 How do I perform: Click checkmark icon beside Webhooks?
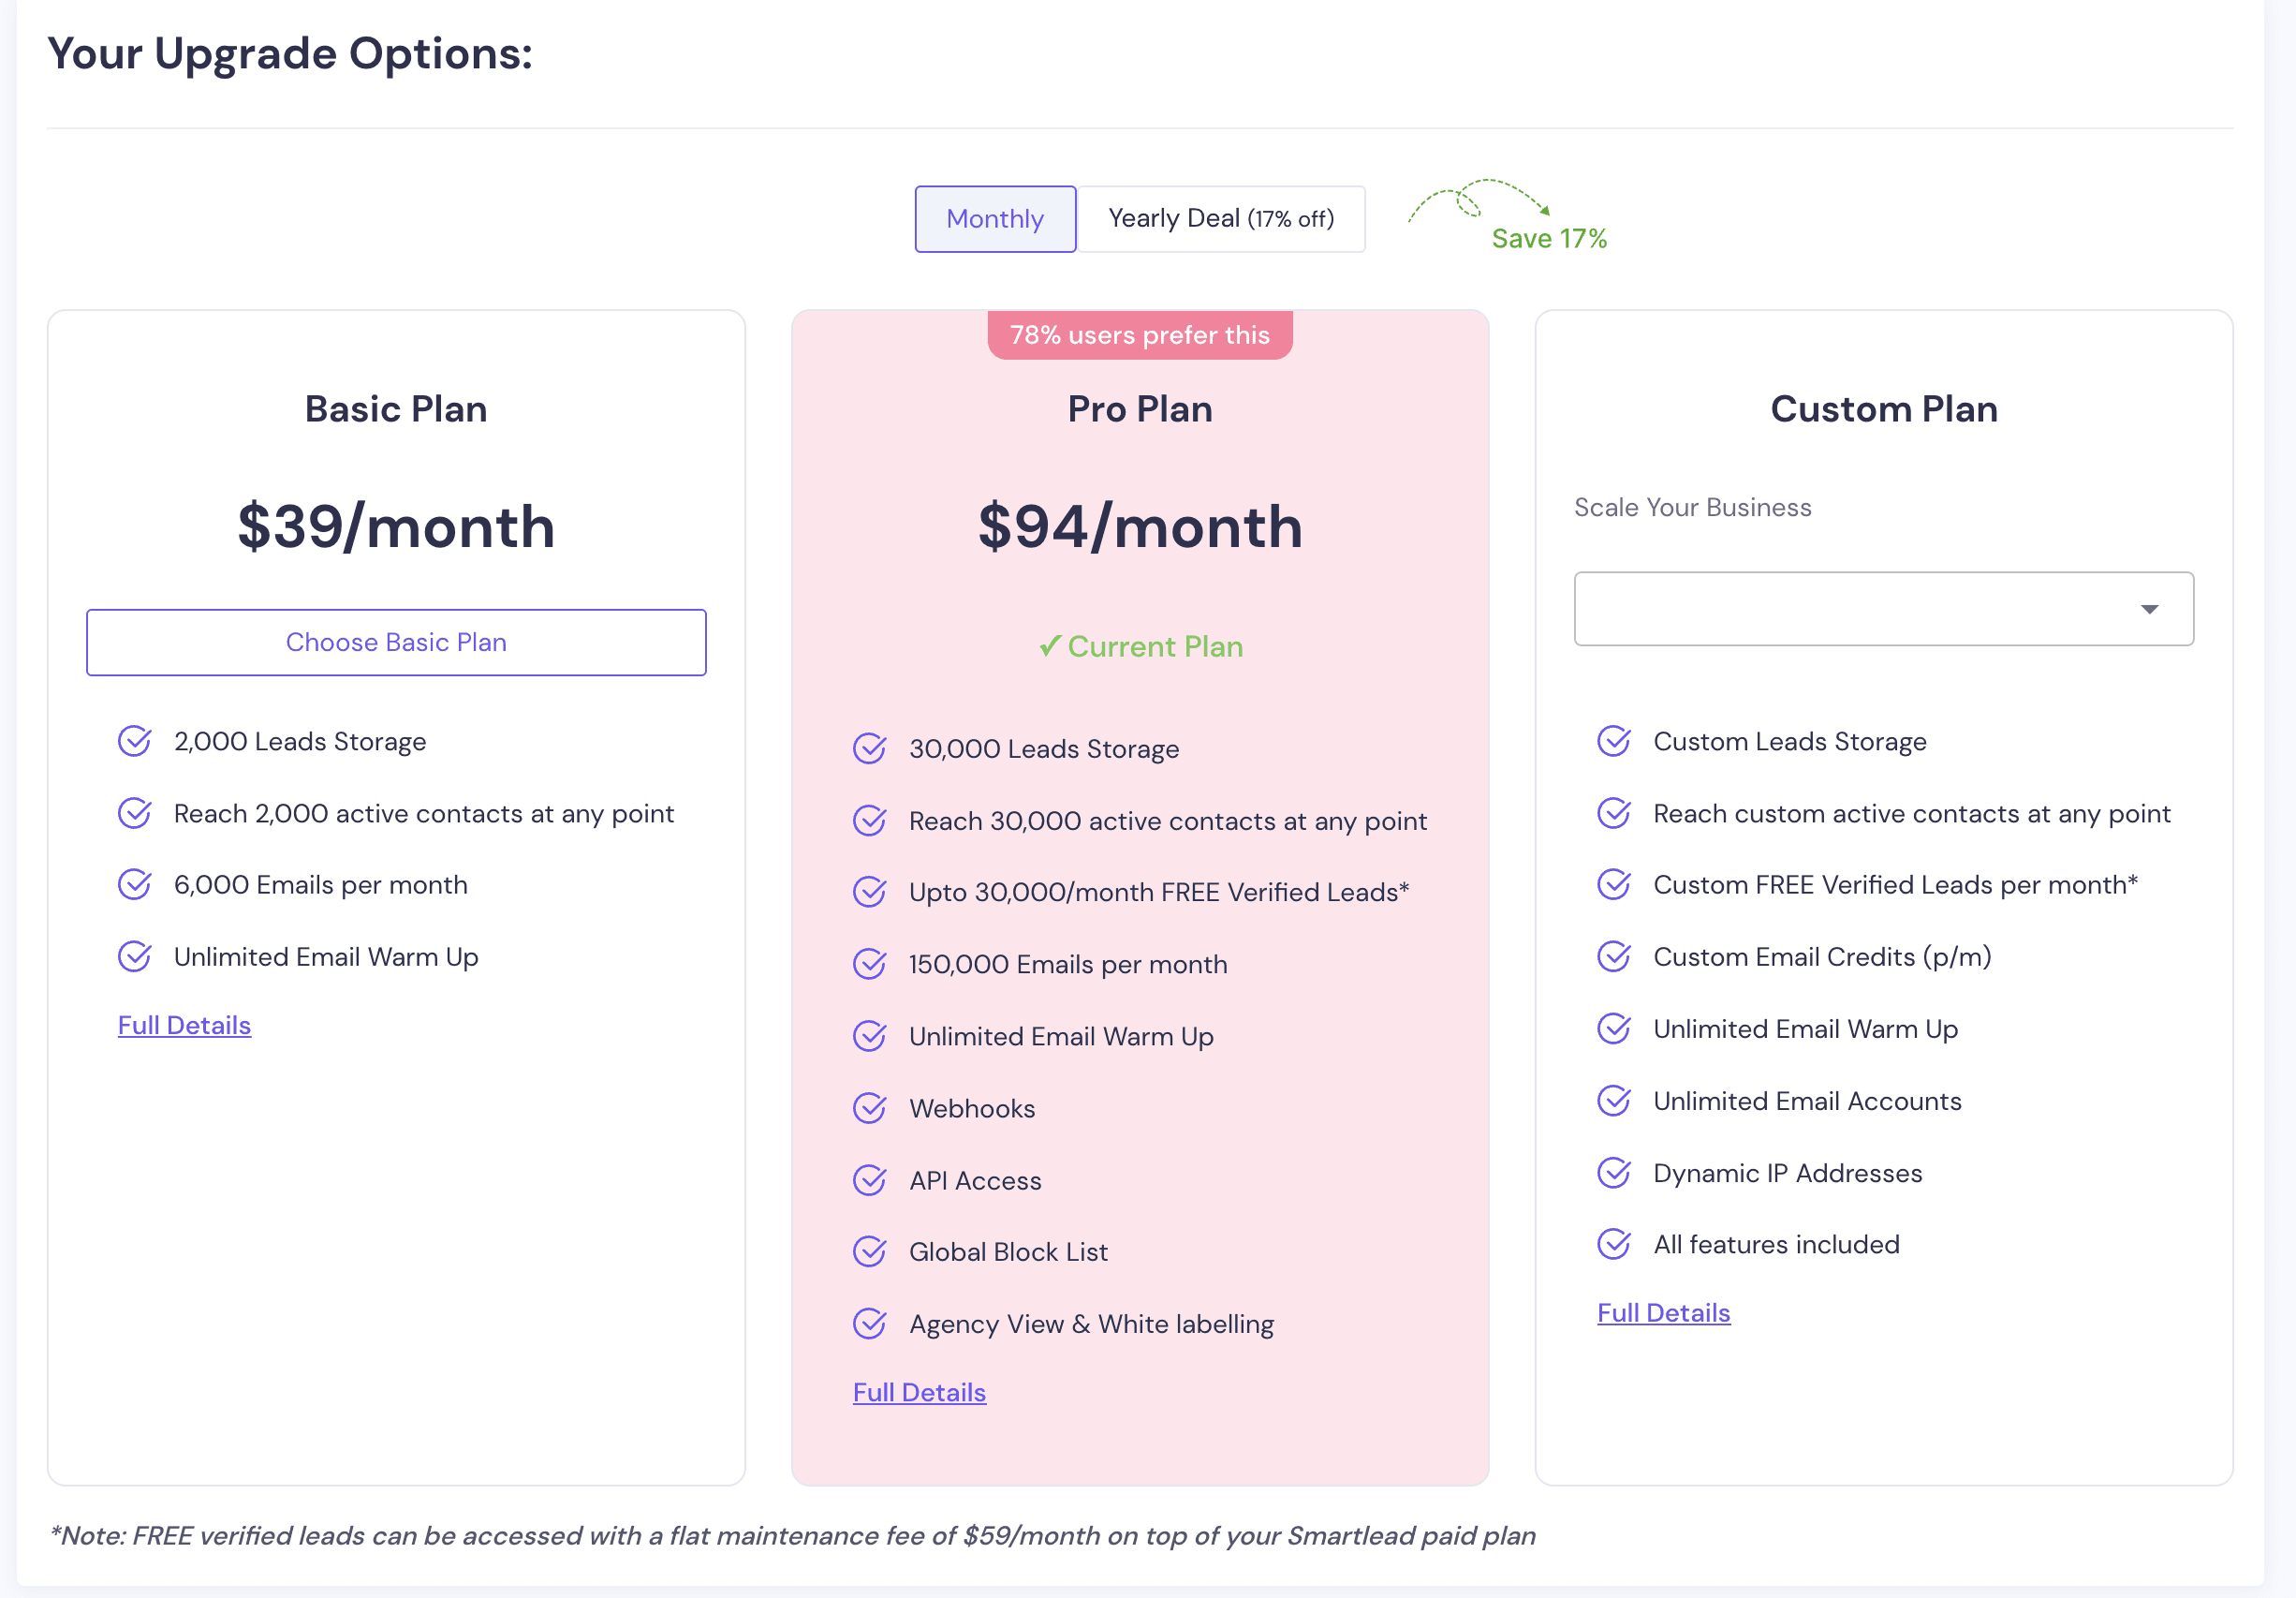(x=870, y=1108)
